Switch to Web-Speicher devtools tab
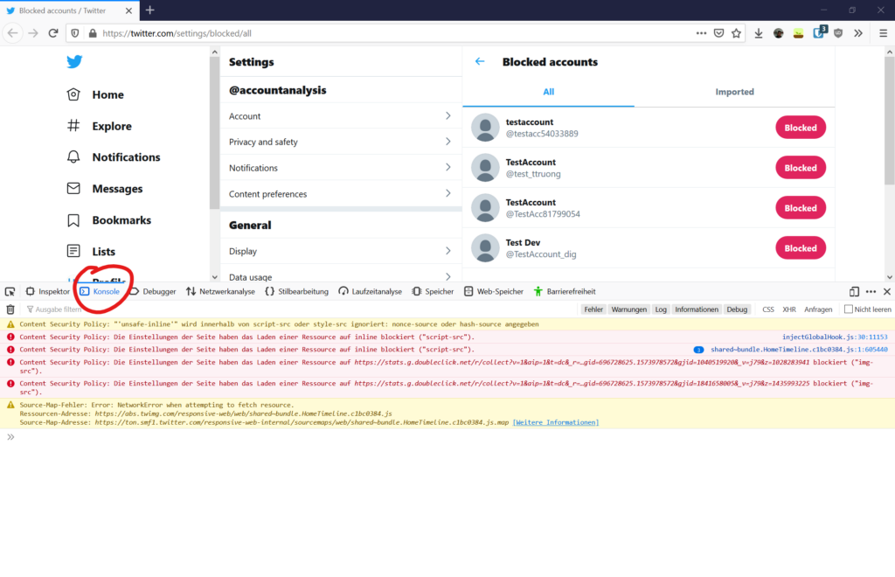 (494, 292)
